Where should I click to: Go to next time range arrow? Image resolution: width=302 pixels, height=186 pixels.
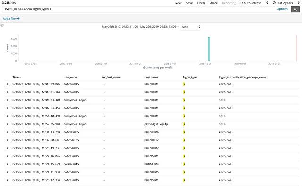[298, 3]
